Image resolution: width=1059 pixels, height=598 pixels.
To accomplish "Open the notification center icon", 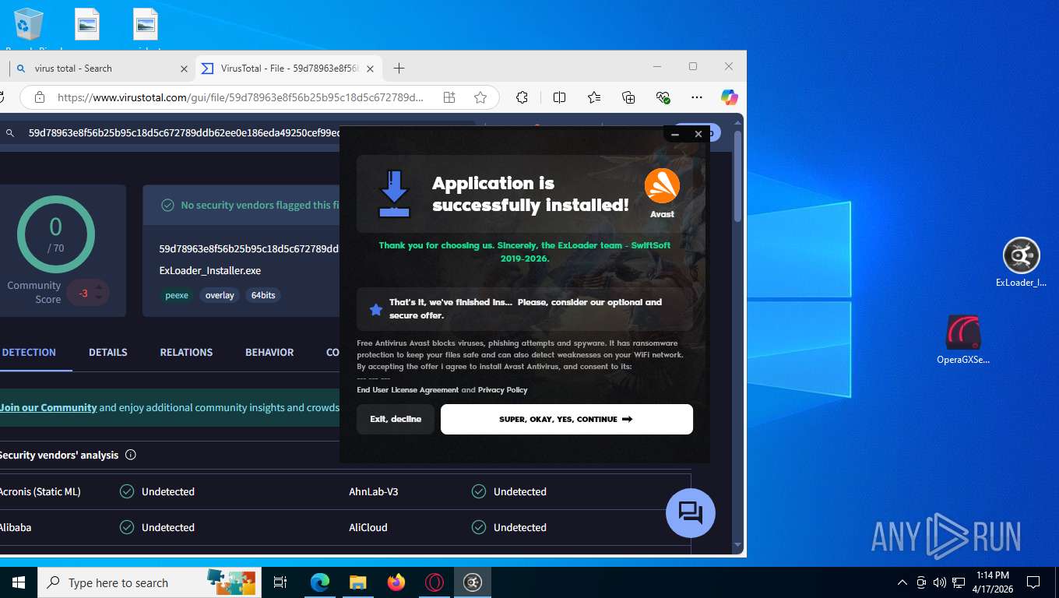I will pyautogui.click(x=1033, y=582).
